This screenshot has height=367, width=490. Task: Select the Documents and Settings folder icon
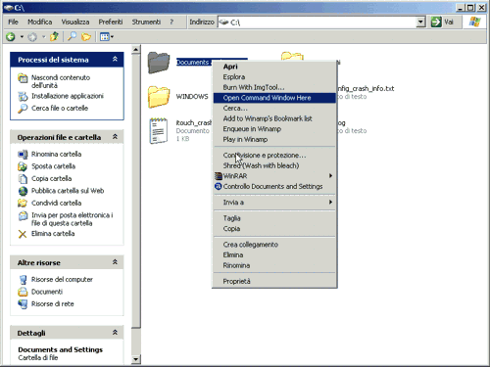pyautogui.click(x=159, y=63)
